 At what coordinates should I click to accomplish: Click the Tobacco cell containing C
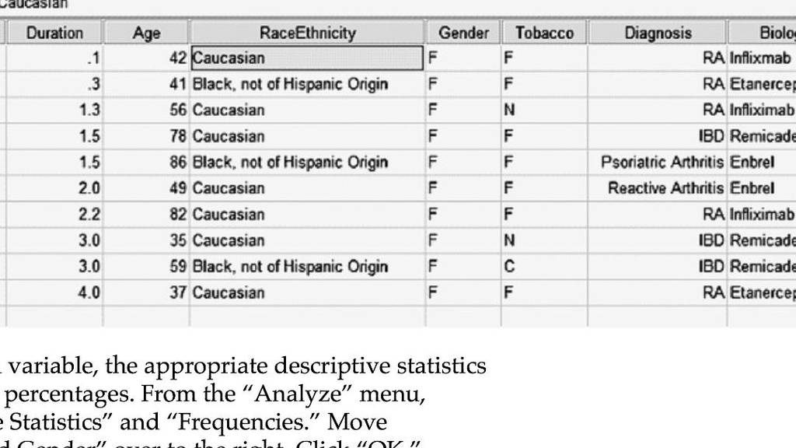[544, 267]
